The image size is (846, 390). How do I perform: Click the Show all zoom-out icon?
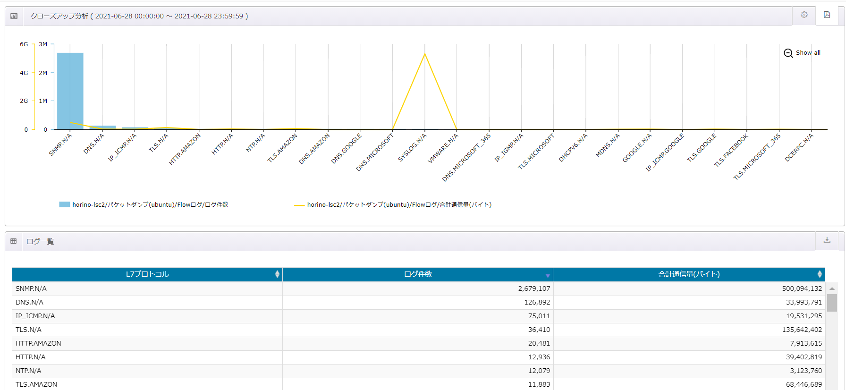pos(788,53)
